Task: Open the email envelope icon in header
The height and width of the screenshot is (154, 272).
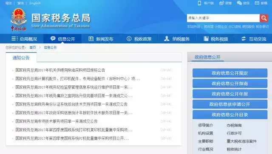Action: (257, 3)
